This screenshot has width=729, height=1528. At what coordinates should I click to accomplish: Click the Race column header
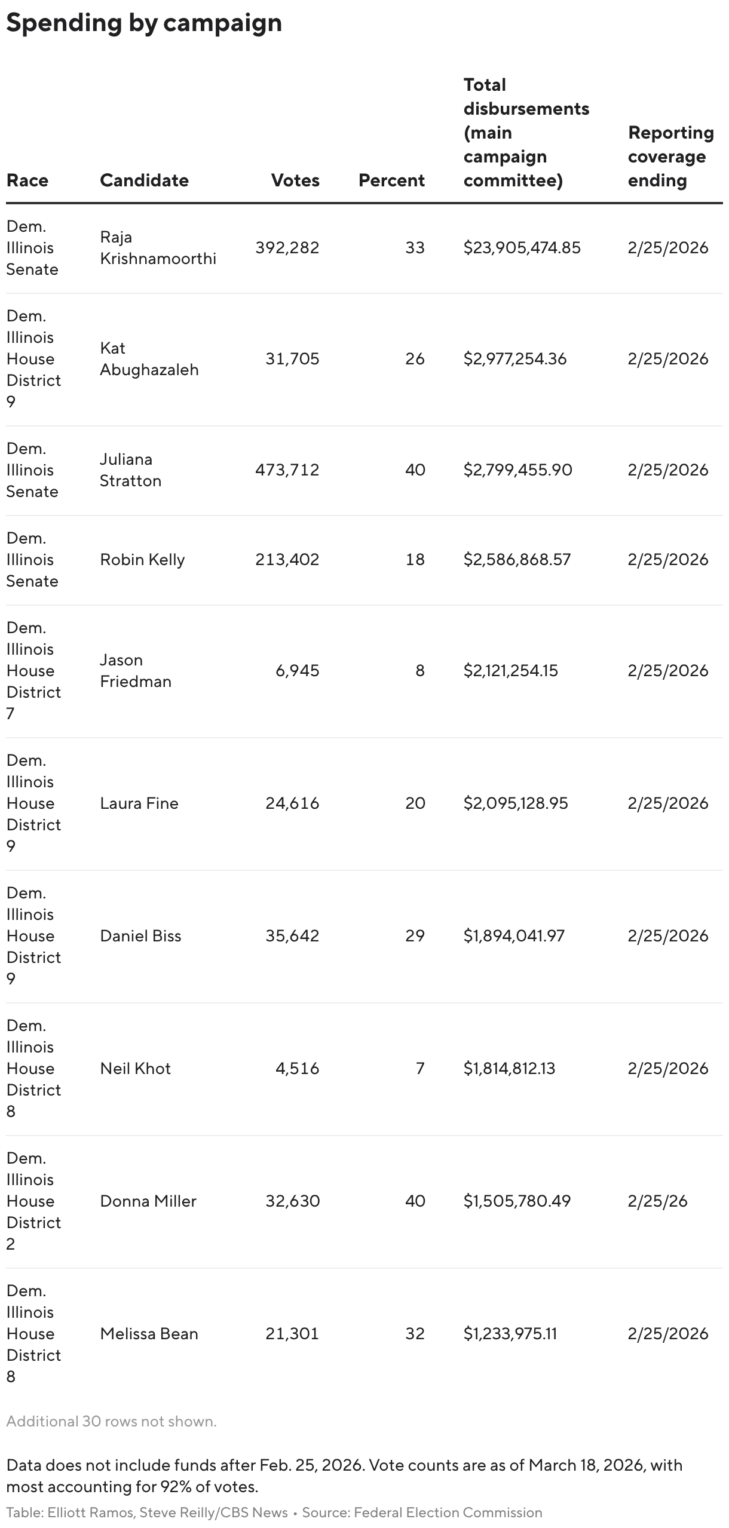[27, 180]
